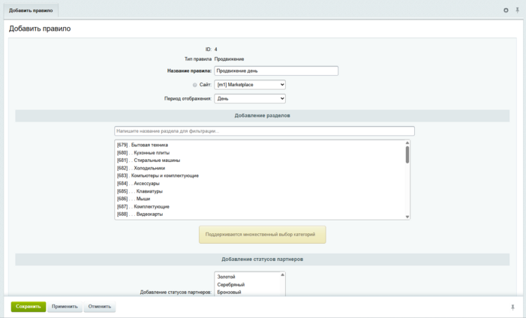
Task: Click the pin icon beside the gear
Action: point(517,10)
